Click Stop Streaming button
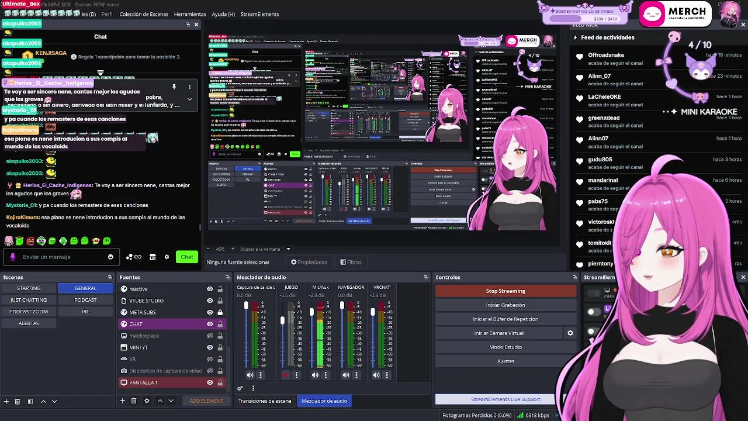This screenshot has width=748, height=421. [505, 291]
